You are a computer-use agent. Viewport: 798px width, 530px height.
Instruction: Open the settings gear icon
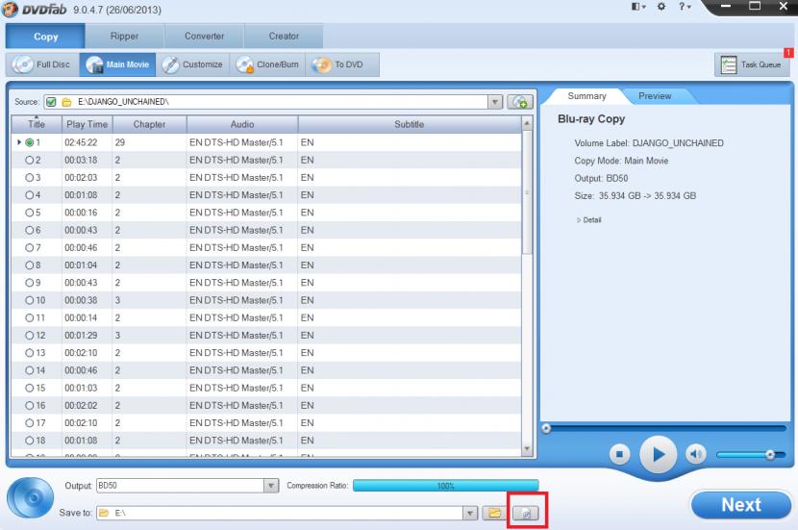661,7
